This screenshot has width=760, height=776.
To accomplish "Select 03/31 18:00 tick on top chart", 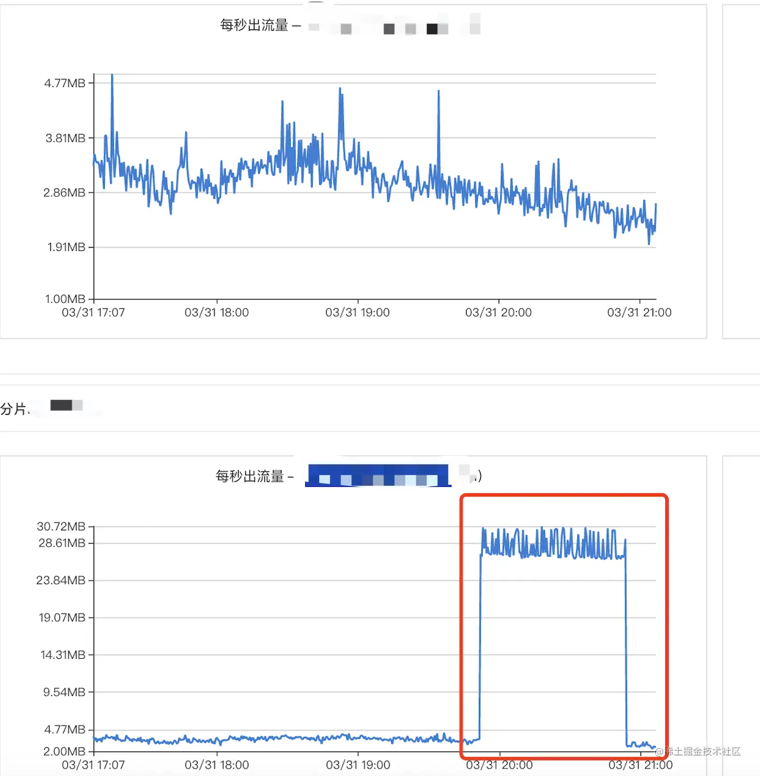I will (217, 312).
